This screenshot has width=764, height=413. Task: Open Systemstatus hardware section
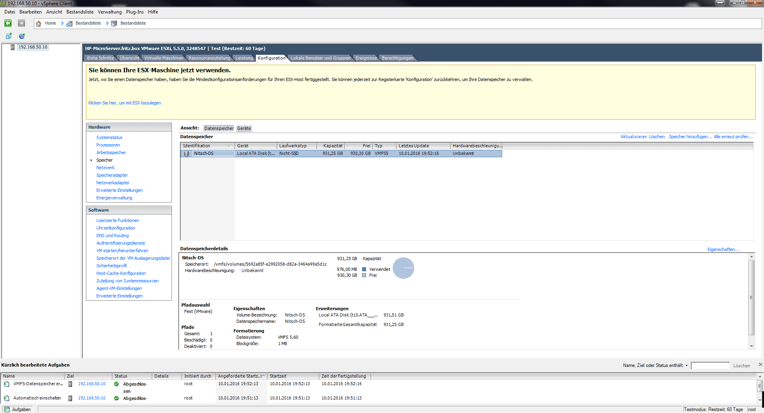pyautogui.click(x=109, y=137)
